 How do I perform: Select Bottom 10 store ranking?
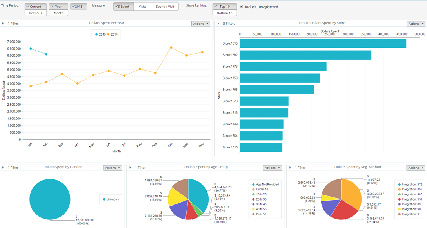tap(225, 13)
